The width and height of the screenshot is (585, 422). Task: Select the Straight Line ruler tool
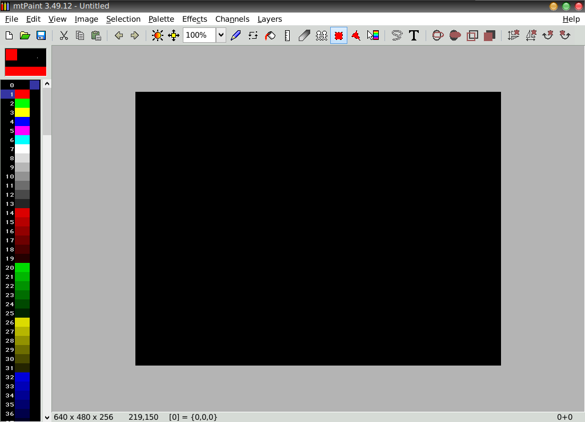click(287, 35)
